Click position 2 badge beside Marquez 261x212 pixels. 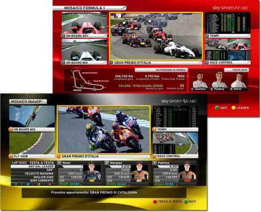107,163
